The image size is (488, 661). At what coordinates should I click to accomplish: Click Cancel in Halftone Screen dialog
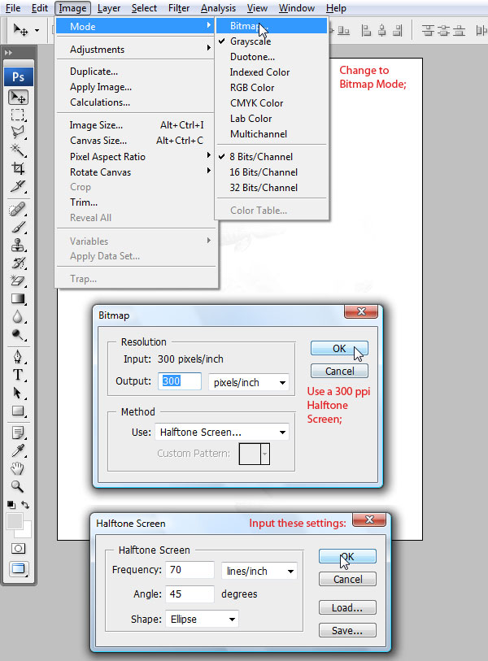coord(347,579)
